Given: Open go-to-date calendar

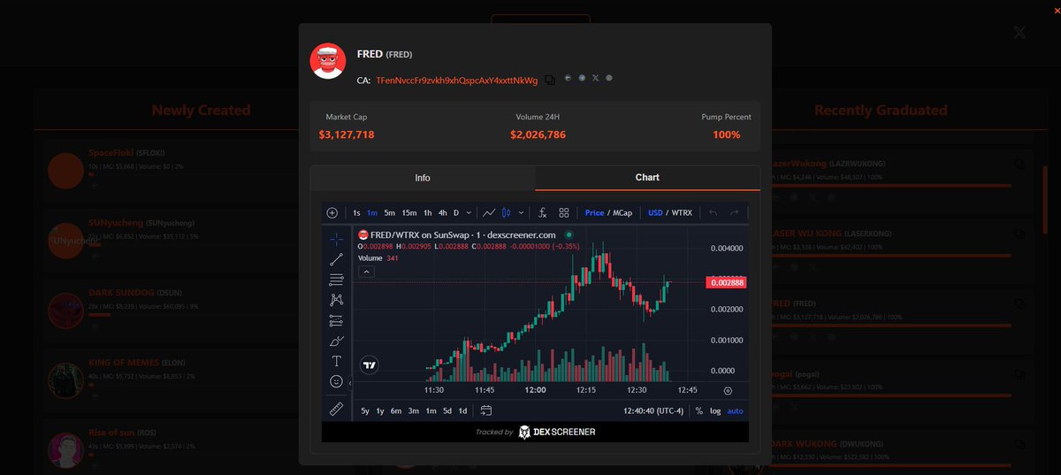Looking at the screenshot, I should (486, 410).
